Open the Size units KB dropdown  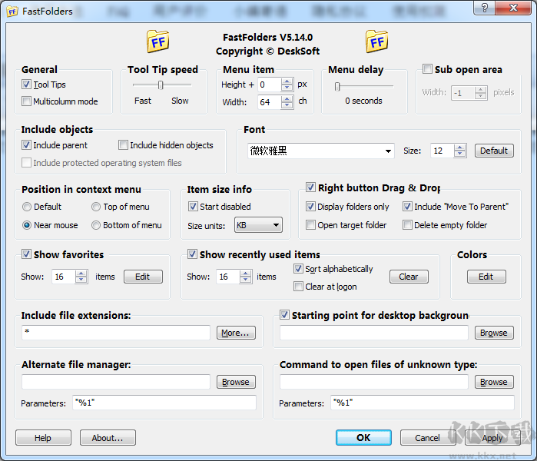(276, 226)
